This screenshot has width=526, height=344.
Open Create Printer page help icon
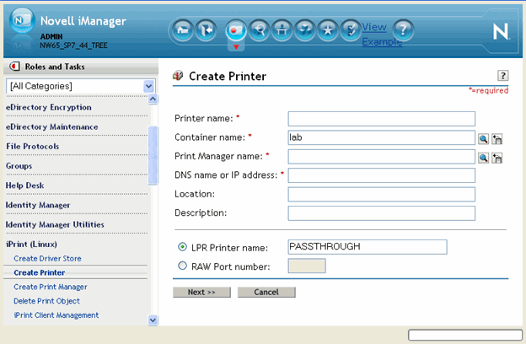502,76
